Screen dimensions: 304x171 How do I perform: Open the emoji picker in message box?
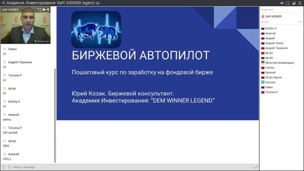click(x=9, y=167)
